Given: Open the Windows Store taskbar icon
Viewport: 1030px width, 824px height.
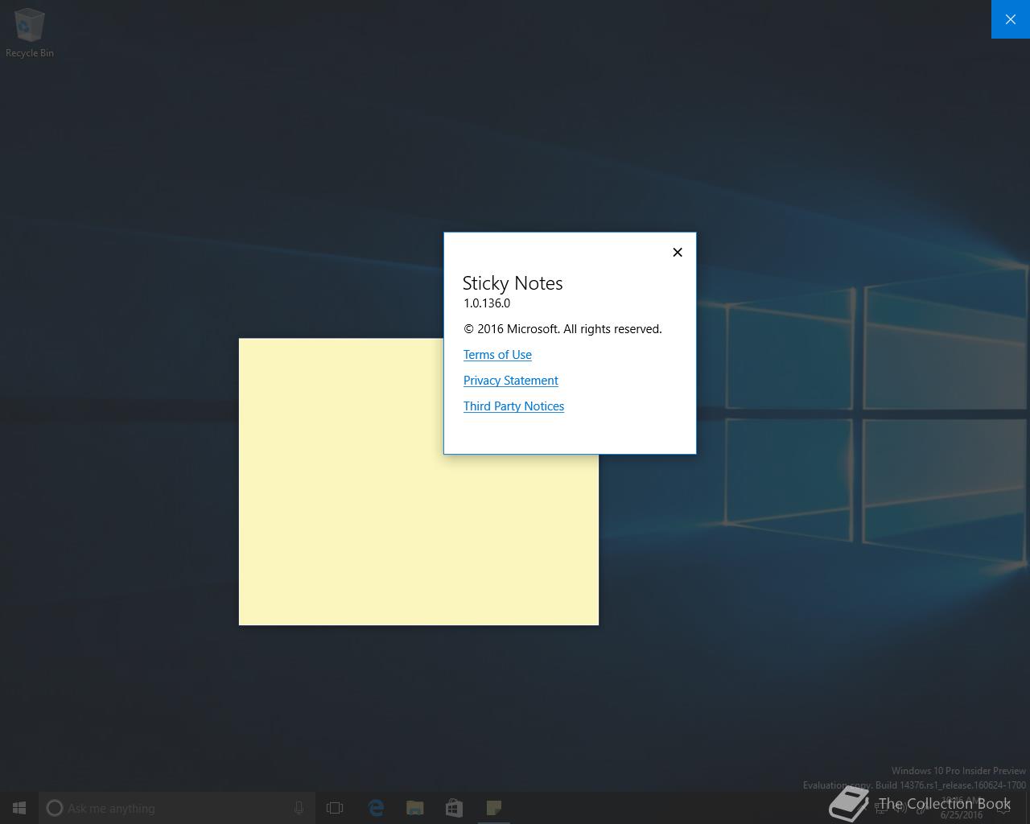Looking at the screenshot, I should (455, 808).
